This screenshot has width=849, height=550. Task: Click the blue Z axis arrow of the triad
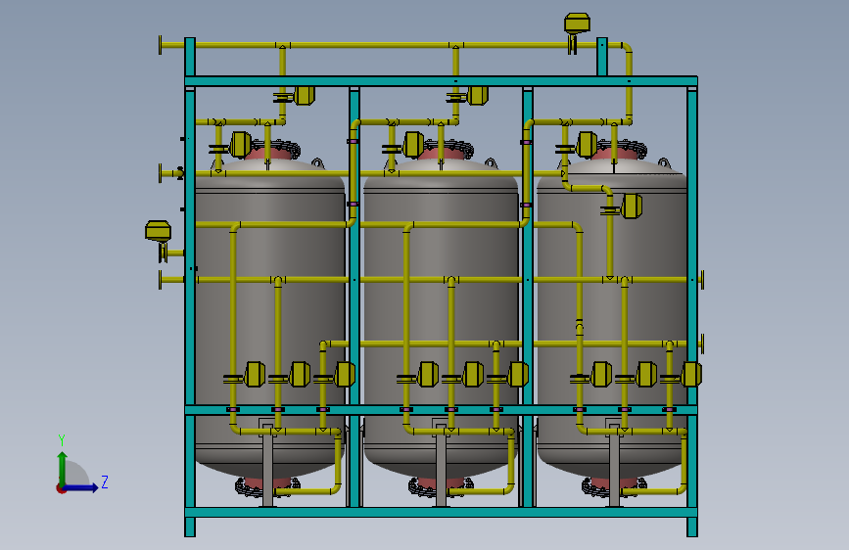click(80, 487)
